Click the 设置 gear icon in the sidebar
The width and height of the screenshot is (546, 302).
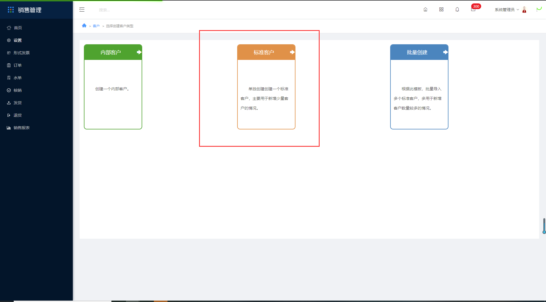click(9, 40)
